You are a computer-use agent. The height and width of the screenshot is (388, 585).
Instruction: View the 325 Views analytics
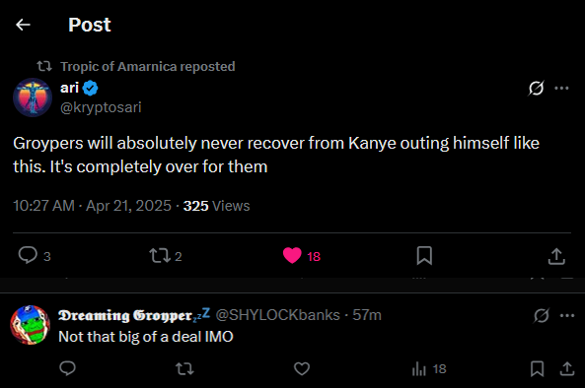pos(216,206)
